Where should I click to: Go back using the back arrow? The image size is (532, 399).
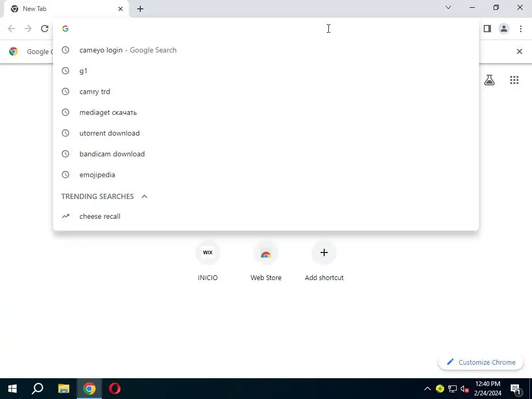tap(11, 29)
